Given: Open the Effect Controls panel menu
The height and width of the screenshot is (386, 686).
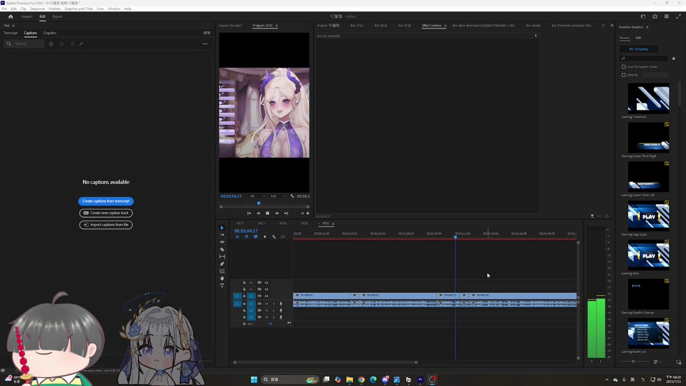Looking at the screenshot, I should pyautogui.click(x=445, y=26).
